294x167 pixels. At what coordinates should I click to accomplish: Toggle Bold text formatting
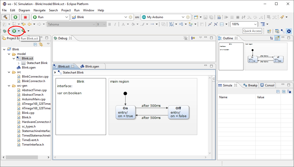pos(109,24)
